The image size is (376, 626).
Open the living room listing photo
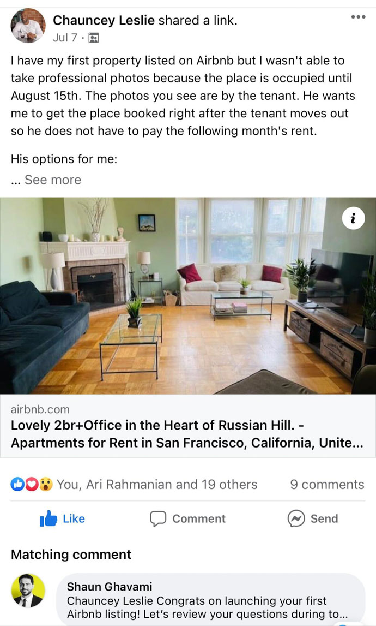188,296
